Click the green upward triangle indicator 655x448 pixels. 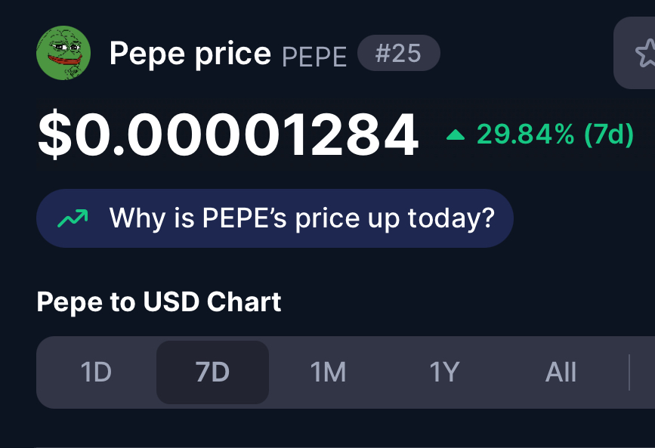click(456, 134)
